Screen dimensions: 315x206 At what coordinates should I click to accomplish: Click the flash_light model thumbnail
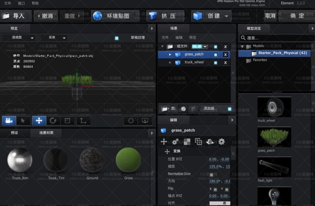pyautogui.click(x=274, y=167)
